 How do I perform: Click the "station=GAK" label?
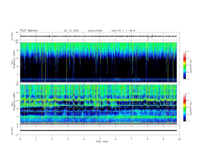95,31
